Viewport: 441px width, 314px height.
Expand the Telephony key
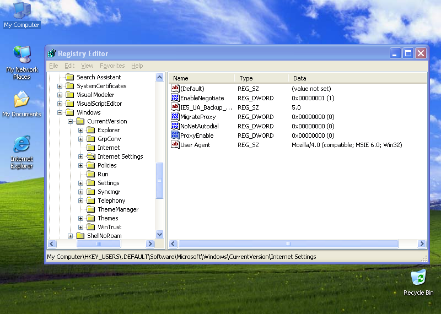coord(80,201)
